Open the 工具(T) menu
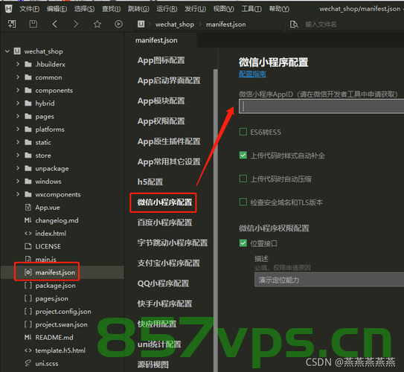This screenshot has height=372, width=404. coord(251,9)
